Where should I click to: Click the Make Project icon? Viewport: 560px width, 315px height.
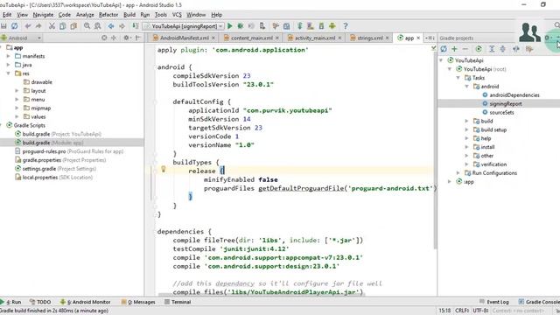click(136, 26)
